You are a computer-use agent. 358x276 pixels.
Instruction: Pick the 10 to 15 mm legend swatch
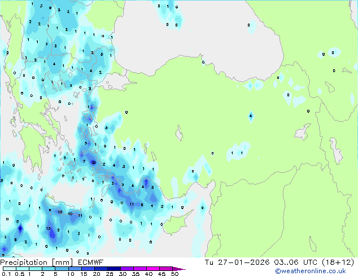click(75, 269)
